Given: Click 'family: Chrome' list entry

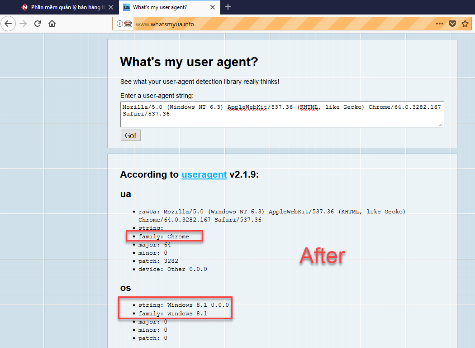Looking at the screenshot, I should 164,237.
